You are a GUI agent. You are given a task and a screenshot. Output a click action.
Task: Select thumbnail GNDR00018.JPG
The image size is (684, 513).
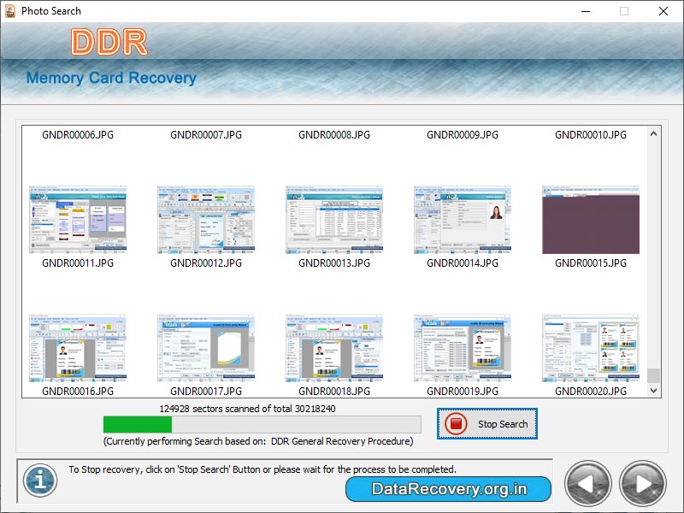click(x=333, y=349)
